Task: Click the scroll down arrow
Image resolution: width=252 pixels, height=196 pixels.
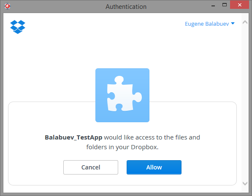Action: coord(245,183)
